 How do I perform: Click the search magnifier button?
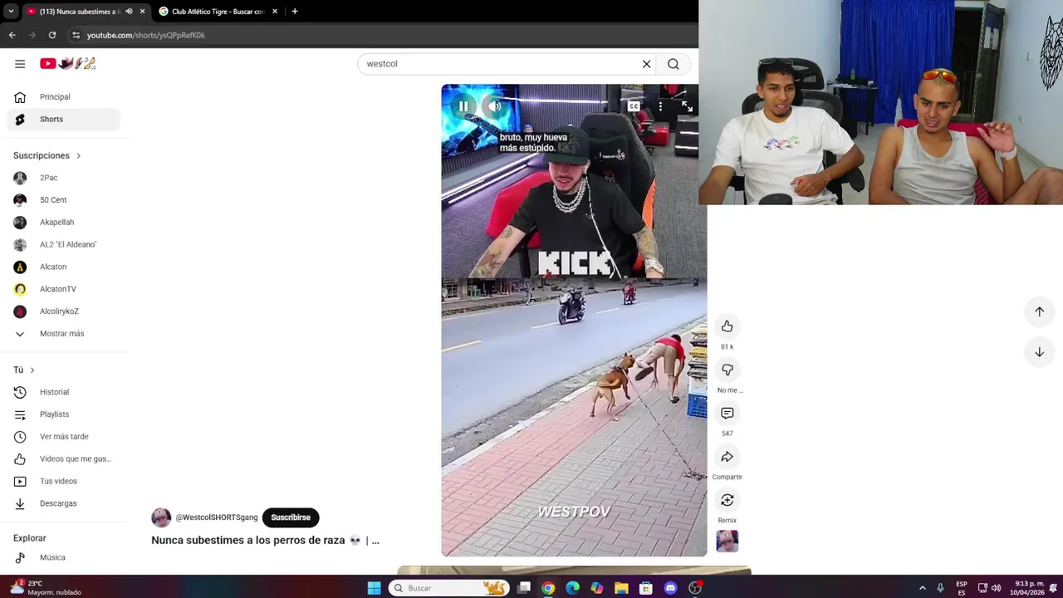674,64
